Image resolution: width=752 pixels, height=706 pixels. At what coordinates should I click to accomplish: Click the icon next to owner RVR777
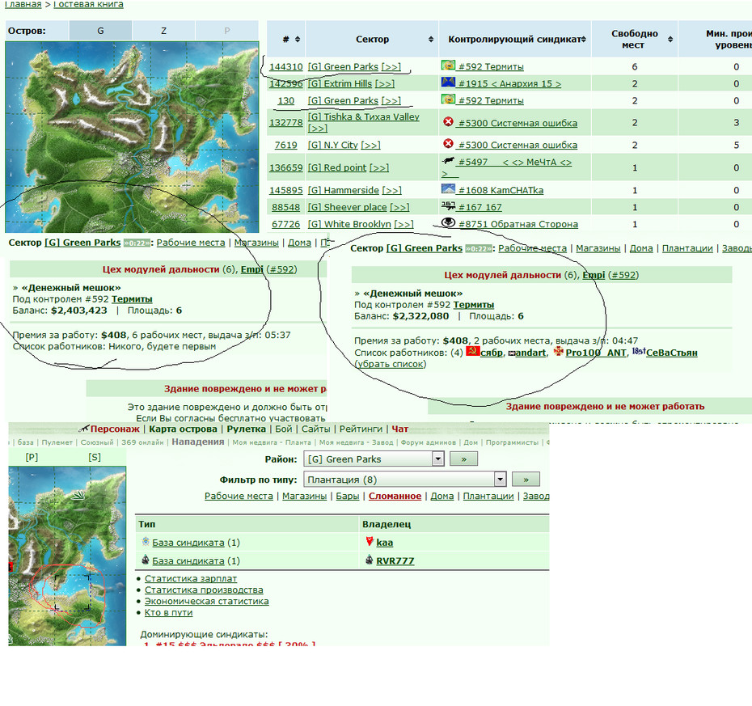[x=370, y=560]
